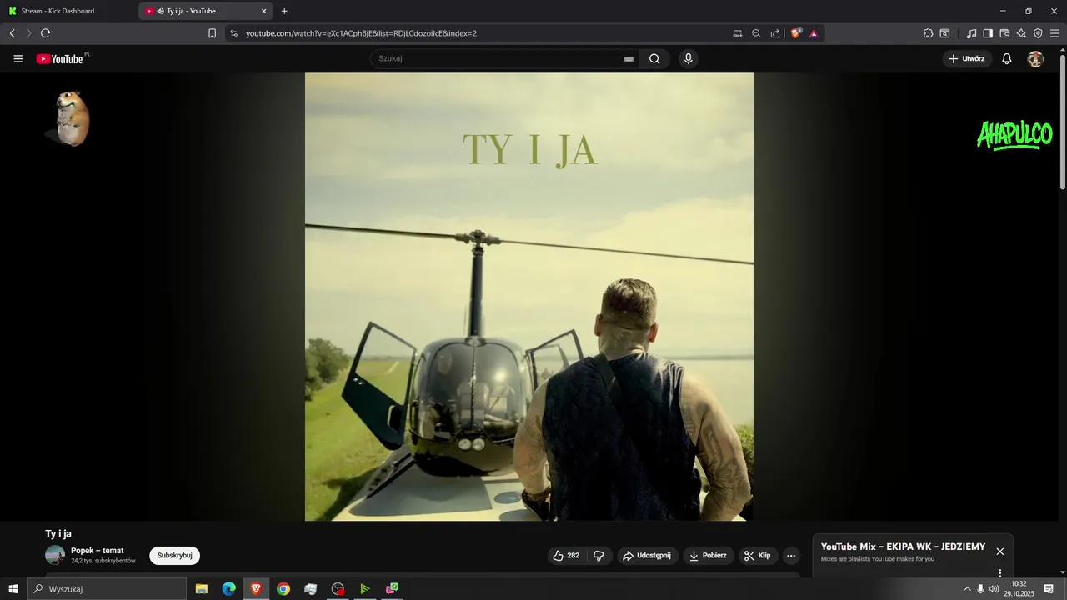This screenshot has height=600, width=1067.
Task: Open Brave Wallet icon
Action: pyautogui.click(x=1004, y=33)
